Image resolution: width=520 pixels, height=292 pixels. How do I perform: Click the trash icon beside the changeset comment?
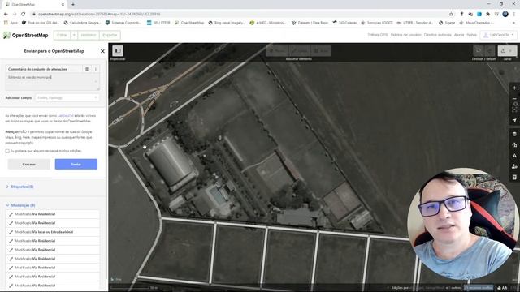coord(87,69)
